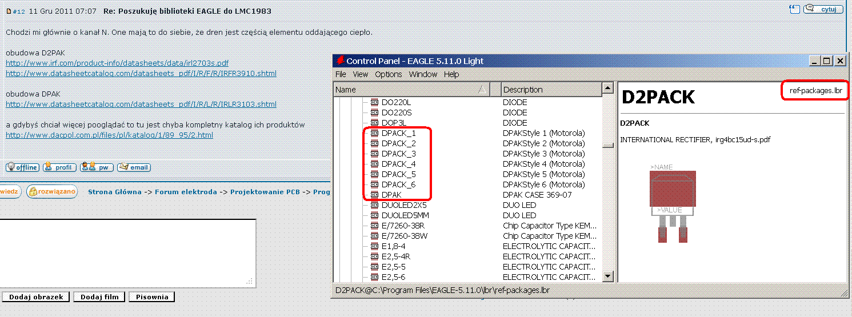852x317 pixels.
Task: Click the small post icon beside #12
Action: click(9, 11)
